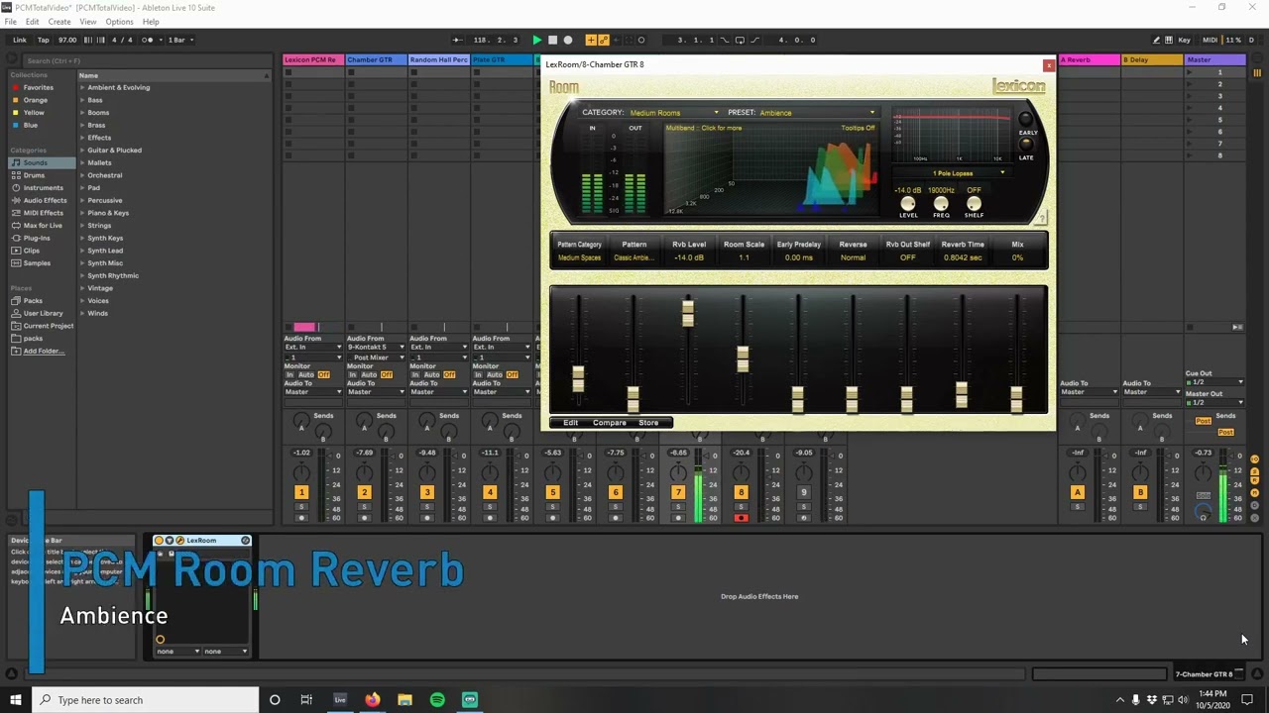This screenshot has height=713, width=1269.
Task: Open the 1 Bar quantization menu
Action: tap(178, 40)
